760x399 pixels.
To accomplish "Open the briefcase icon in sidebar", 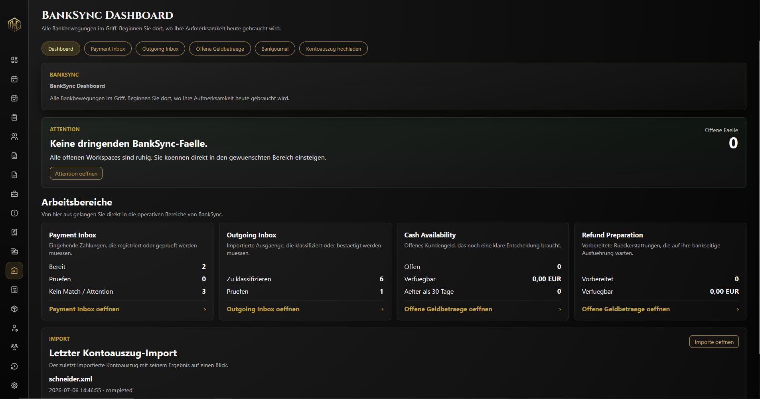I will (x=14, y=194).
